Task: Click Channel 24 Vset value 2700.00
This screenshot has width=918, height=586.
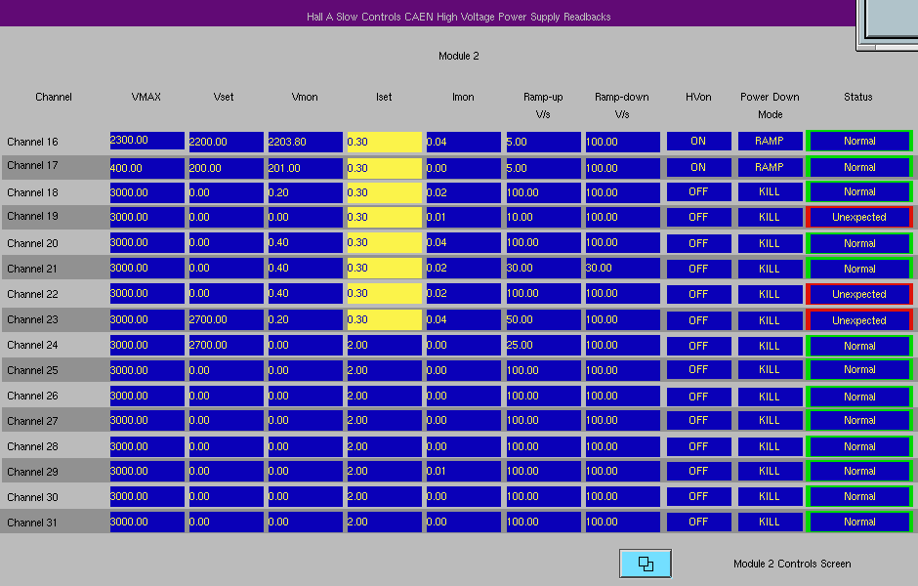Action: [226, 346]
